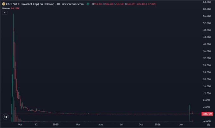Viewport: 215px width, 128px height.
Task: Click the Mar label on time axis
Action: pos(78,125)
